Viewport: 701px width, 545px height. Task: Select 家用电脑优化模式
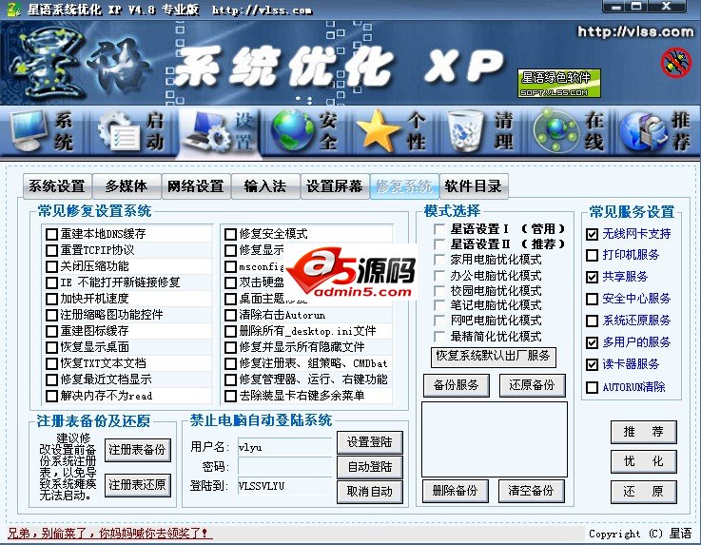(439, 260)
